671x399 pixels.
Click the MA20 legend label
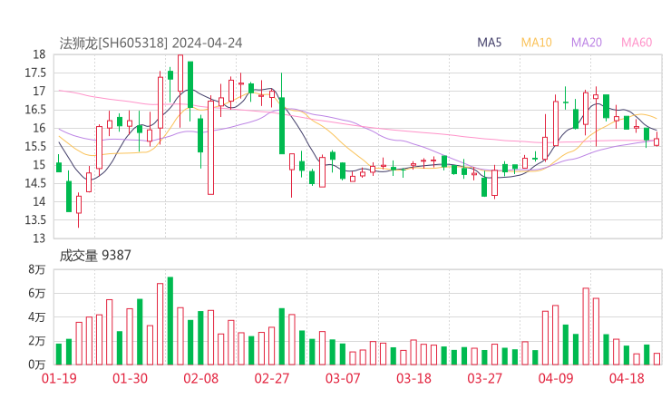[x=587, y=43]
